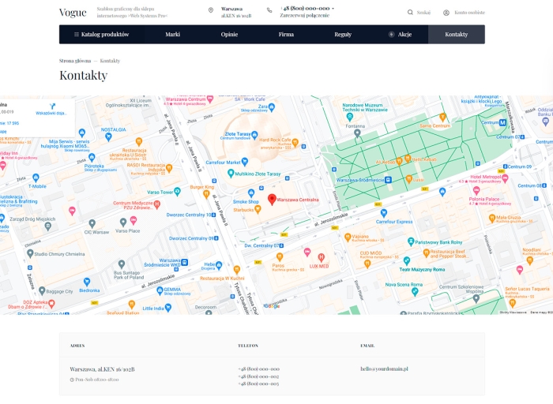Screen dimensions: 553x404
Task: Click the Zarezerwuj połączenie link
Action: [303, 15]
